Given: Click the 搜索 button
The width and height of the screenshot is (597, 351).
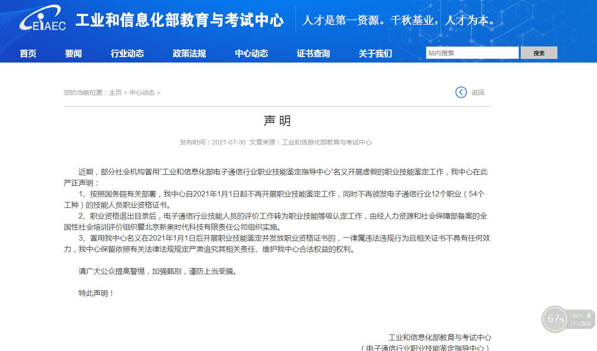Looking at the screenshot, I should click(539, 53).
